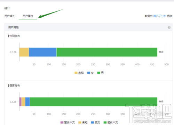Viewport: 174px width, 125px height.
Task: Toggle 简体中文 legend in language chart
Action: [111, 122]
